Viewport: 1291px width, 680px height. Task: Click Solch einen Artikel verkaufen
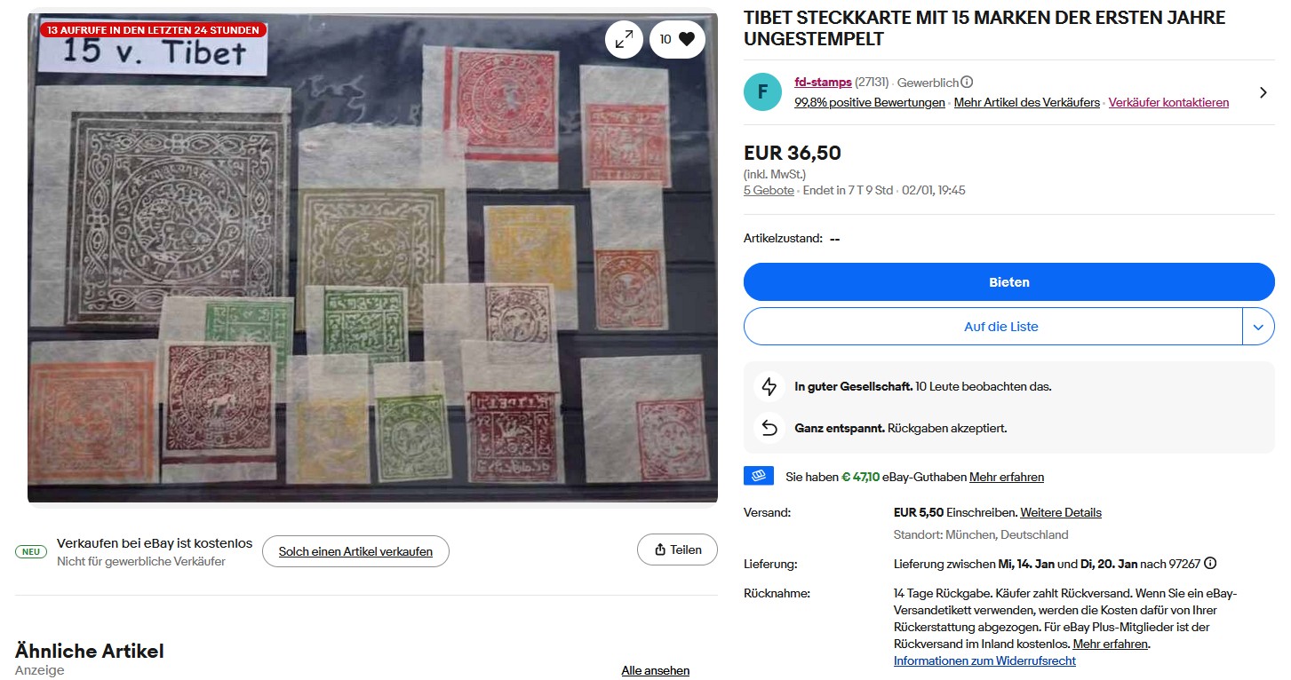point(355,551)
